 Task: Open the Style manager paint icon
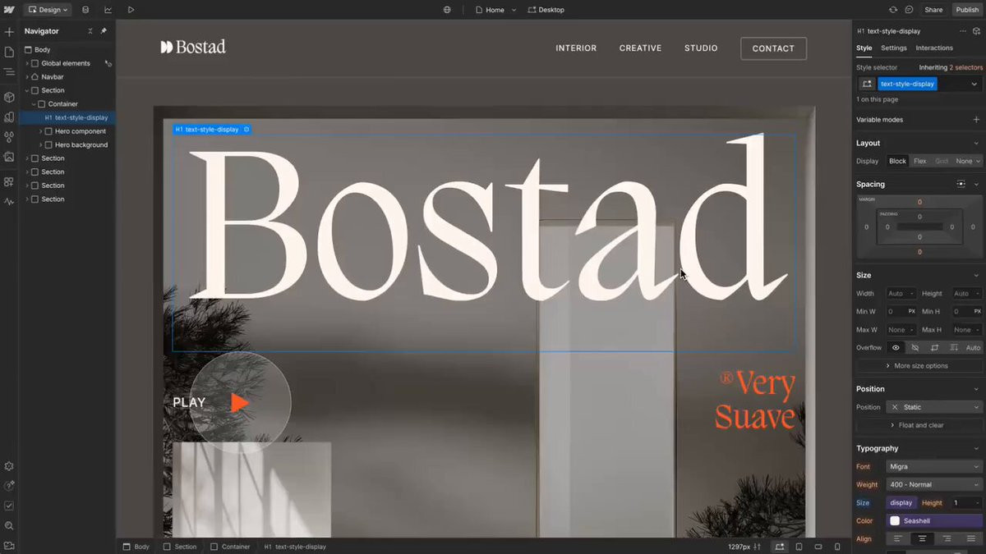coord(9,117)
